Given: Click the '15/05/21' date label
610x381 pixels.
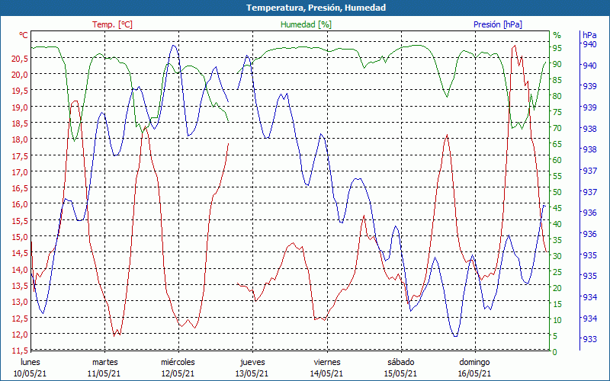Looking at the screenshot, I should pyautogui.click(x=400, y=373).
